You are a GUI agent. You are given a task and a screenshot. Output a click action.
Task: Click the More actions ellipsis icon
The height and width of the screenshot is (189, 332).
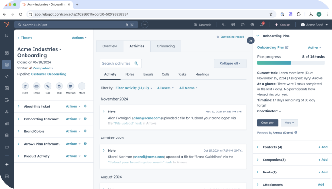pyautogui.click(x=82, y=86)
